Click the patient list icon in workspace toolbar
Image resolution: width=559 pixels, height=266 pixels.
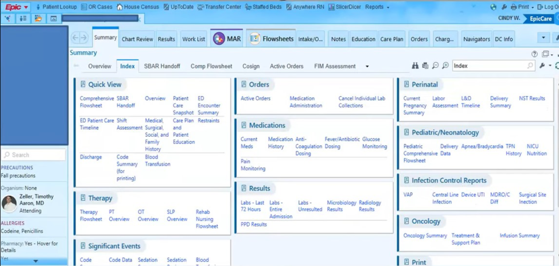coord(23,19)
